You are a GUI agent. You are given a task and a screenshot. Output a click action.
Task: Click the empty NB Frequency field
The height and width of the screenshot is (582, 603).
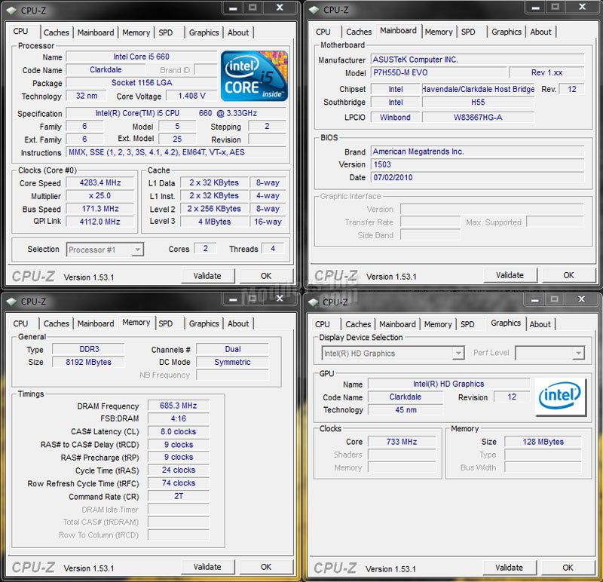pos(232,375)
